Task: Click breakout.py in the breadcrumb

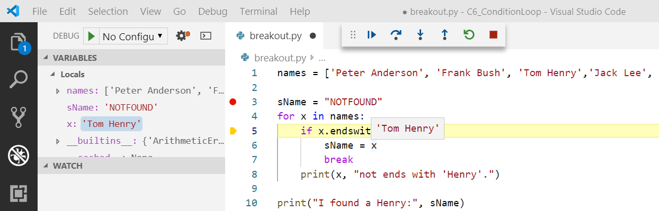Action: click(x=280, y=58)
